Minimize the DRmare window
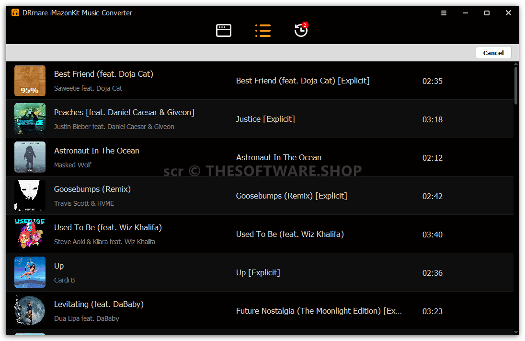The width and height of the screenshot is (525, 341). click(465, 13)
